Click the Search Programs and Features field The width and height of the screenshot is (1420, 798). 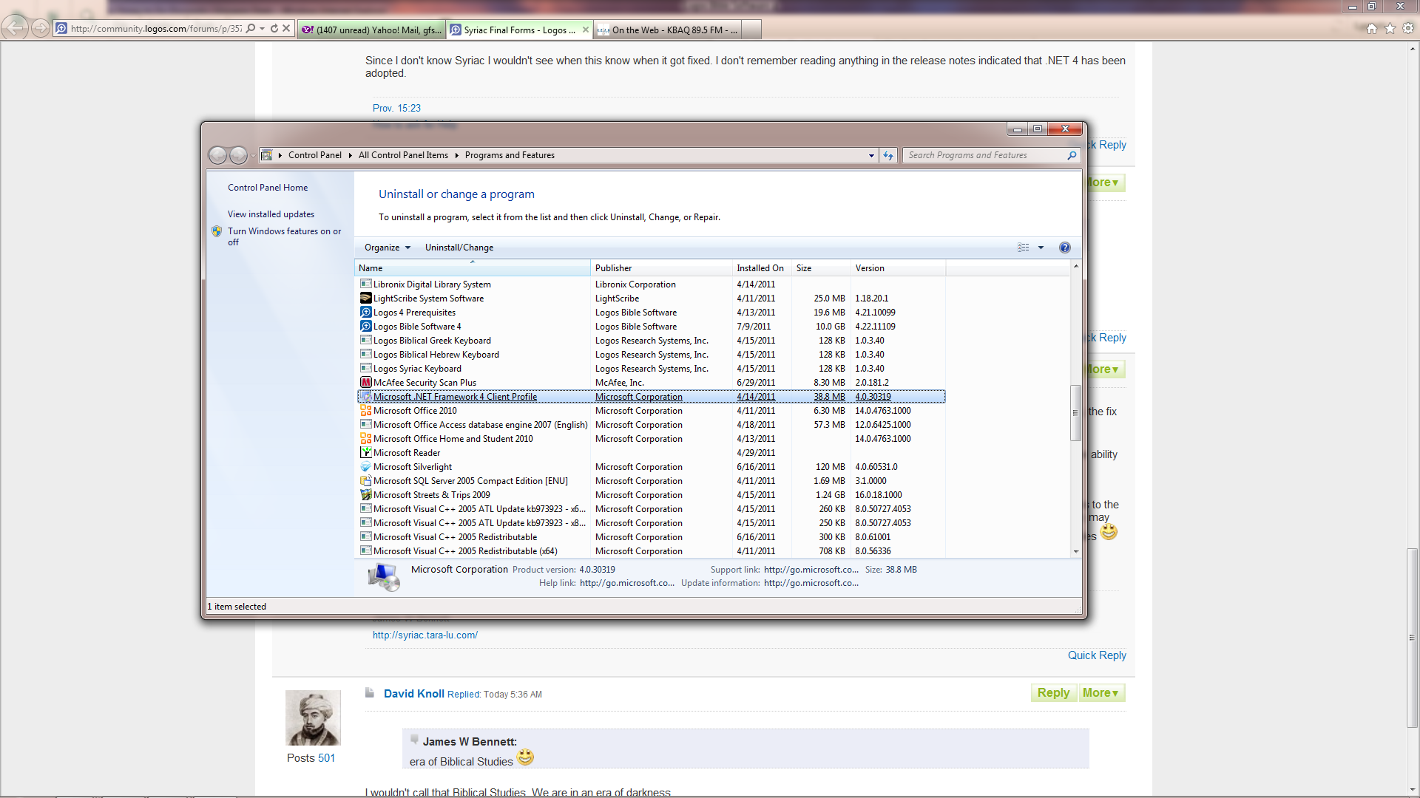tap(984, 155)
